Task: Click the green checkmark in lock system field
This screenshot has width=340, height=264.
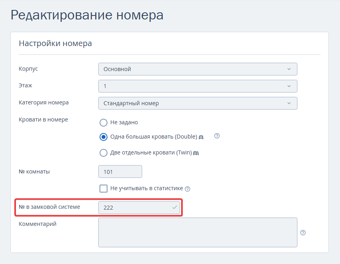Action: [x=174, y=207]
